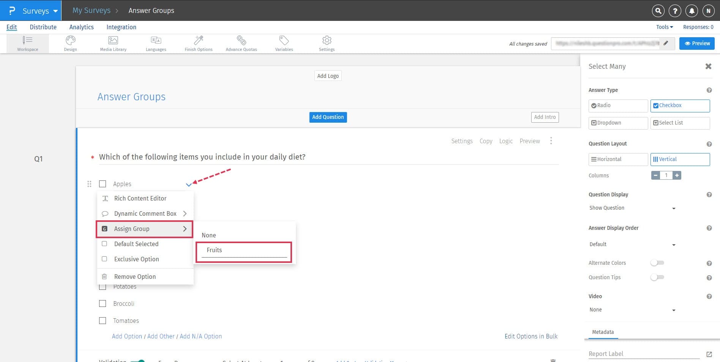Toggle the Question Tips switch

click(657, 277)
